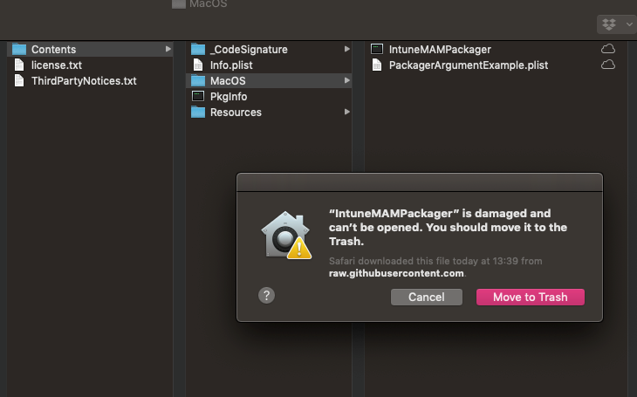637x397 pixels.
Task: Click the license.txt file icon
Action: tap(19, 65)
